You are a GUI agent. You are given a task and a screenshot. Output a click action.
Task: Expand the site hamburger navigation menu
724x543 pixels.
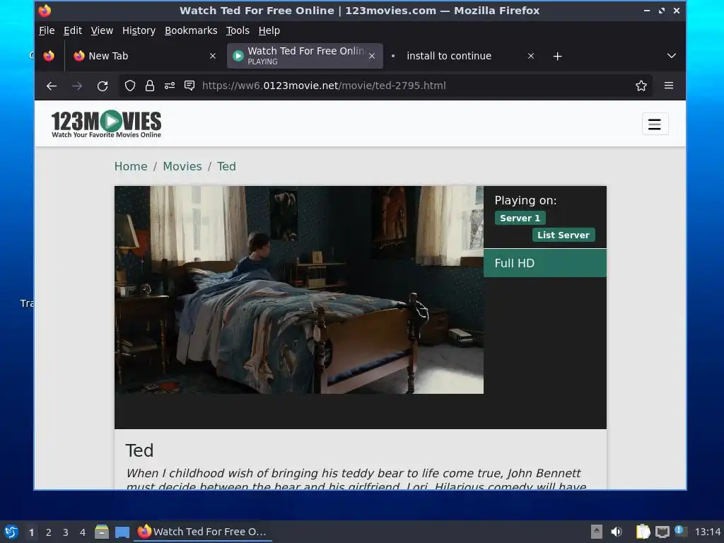coord(655,124)
